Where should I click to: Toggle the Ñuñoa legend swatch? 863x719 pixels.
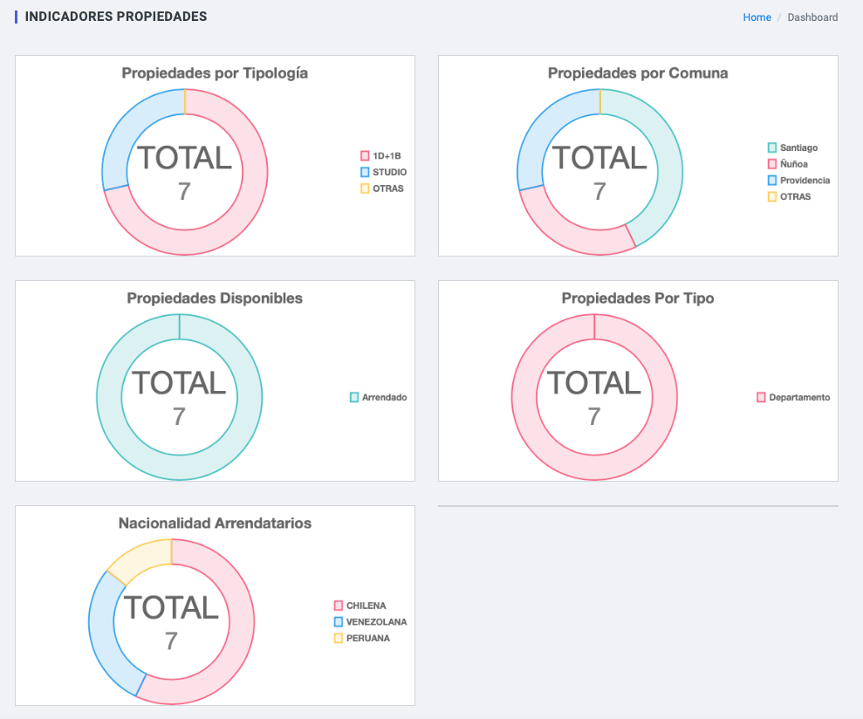[x=772, y=164]
